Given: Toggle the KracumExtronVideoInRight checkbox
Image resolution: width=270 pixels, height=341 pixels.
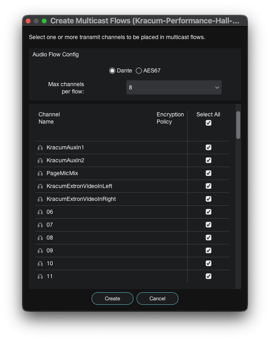Looking at the screenshot, I should coord(209,199).
